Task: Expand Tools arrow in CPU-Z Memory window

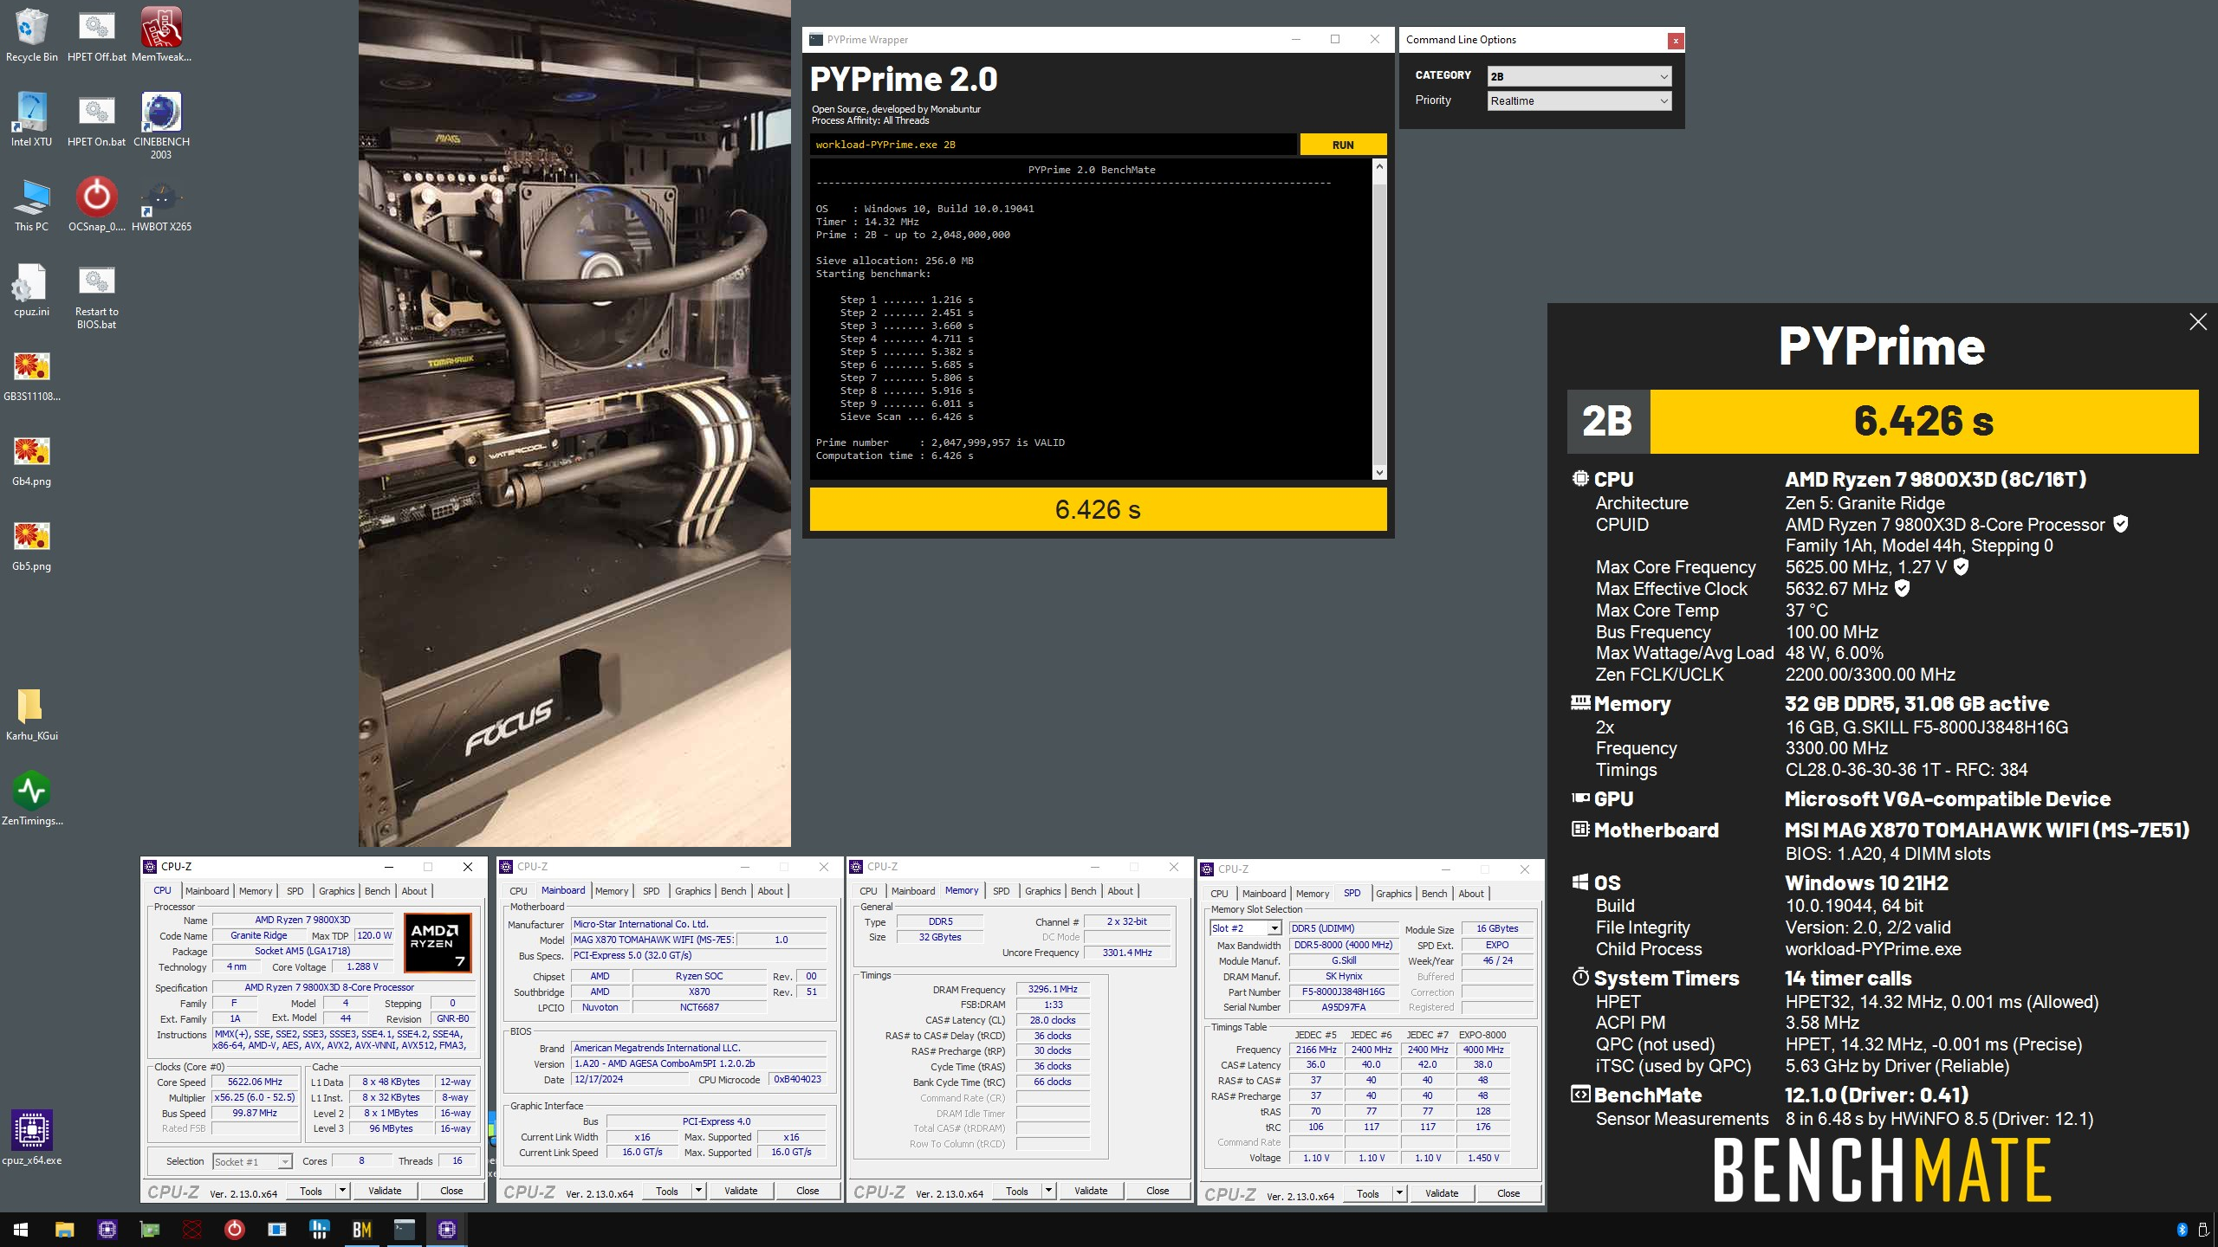Action: 1048,1191
